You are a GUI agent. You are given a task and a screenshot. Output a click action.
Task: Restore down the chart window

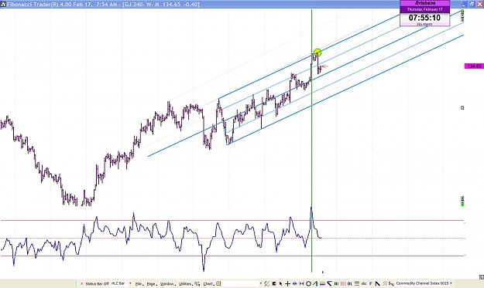[x=472, y=4]
